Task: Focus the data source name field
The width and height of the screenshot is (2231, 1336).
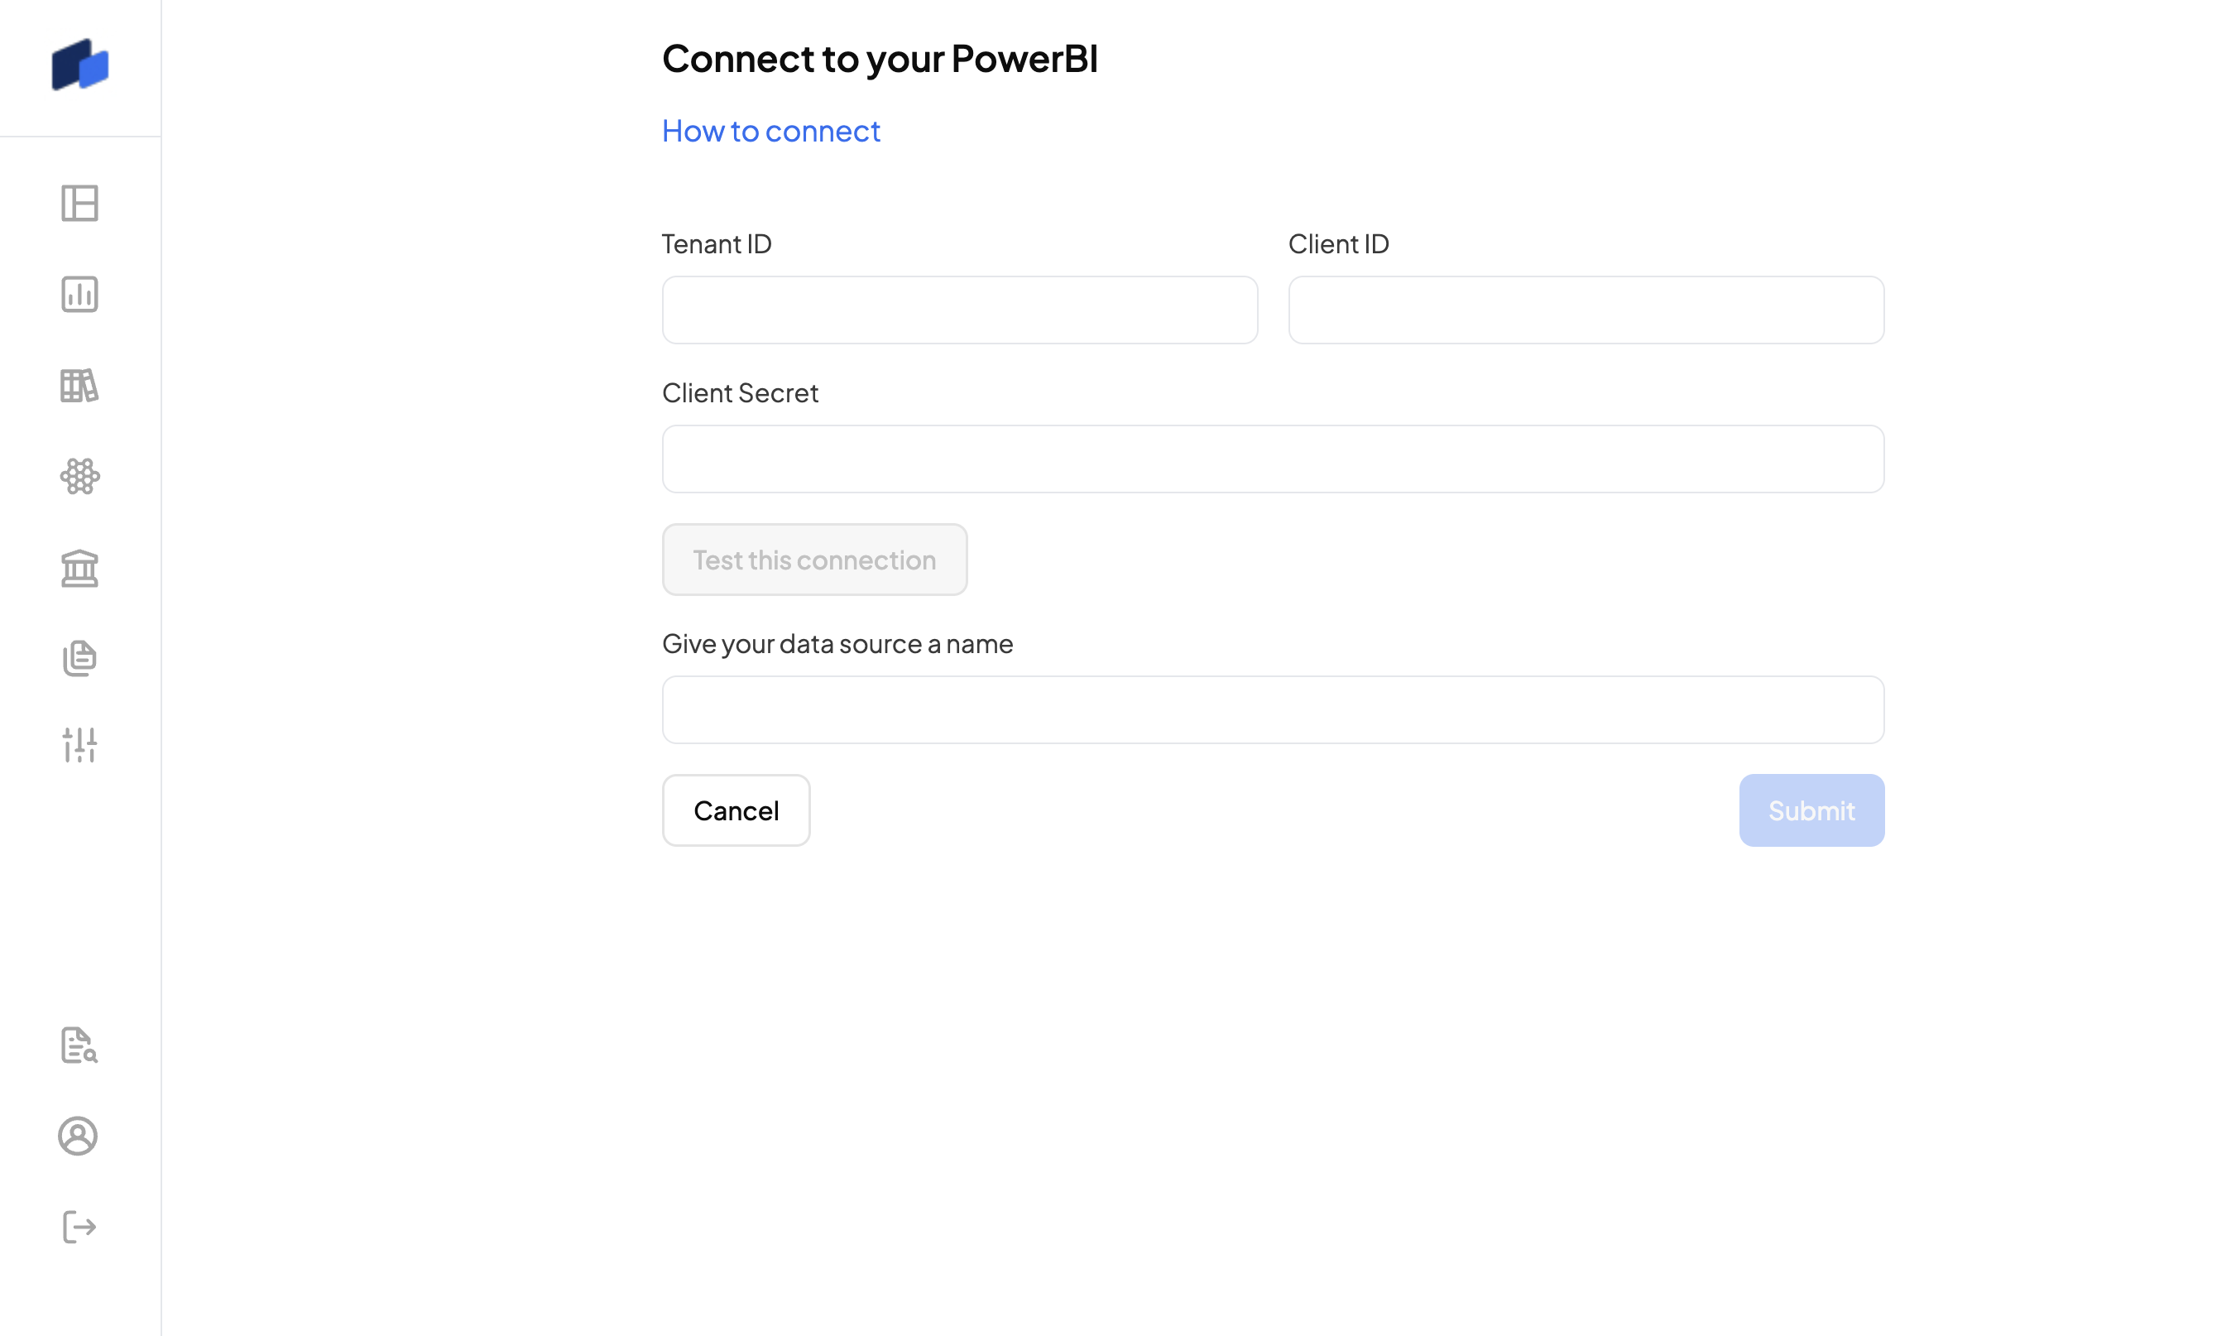Action: (x=1274, y=710)
